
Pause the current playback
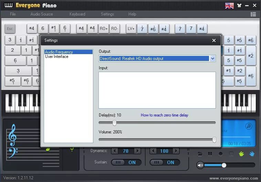click(210, 154)
